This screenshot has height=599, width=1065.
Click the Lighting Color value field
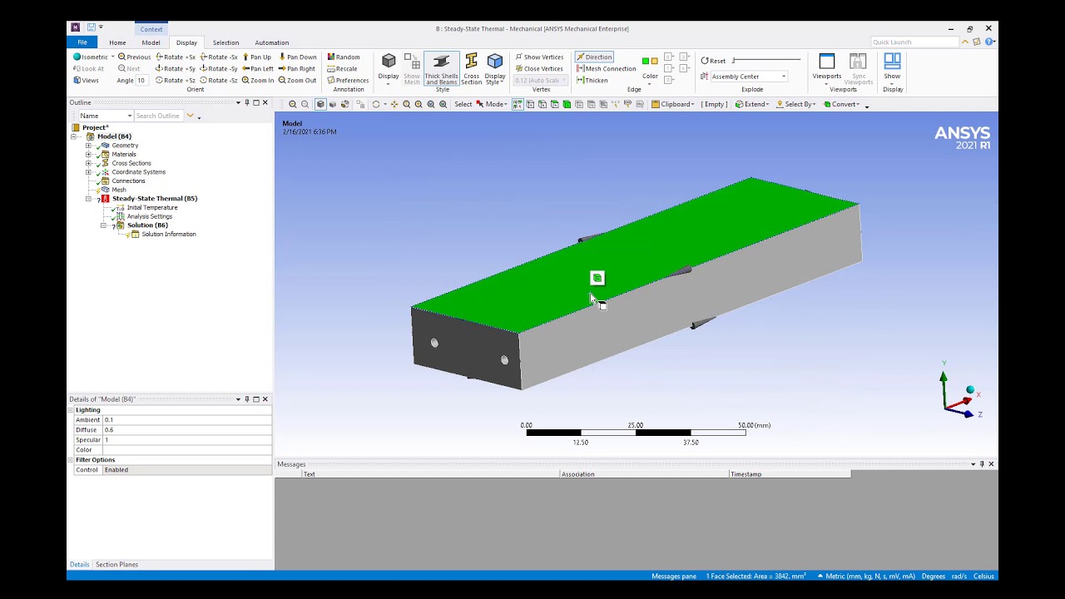187,450
